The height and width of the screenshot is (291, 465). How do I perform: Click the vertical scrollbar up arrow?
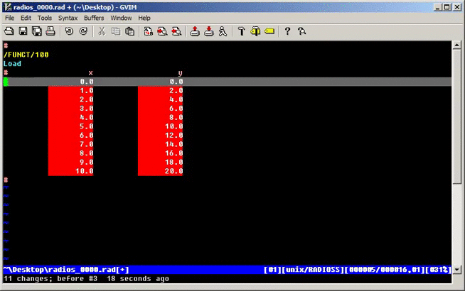[456, 45]
